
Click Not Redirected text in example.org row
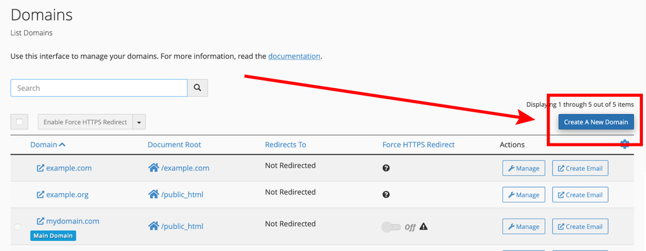pyautogui.click(x=290, y=192)
